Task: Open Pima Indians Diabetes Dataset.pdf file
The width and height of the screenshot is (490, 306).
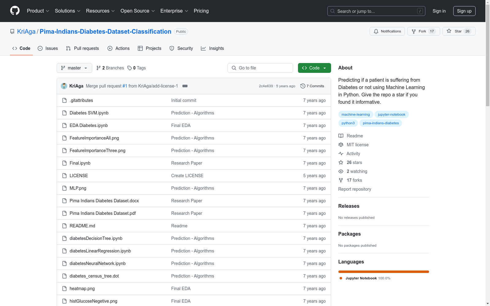Action: pos(103,213)
